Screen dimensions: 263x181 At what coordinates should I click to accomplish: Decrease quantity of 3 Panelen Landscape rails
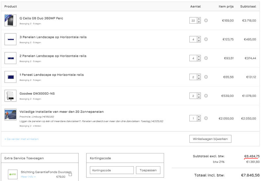point(199,41)
